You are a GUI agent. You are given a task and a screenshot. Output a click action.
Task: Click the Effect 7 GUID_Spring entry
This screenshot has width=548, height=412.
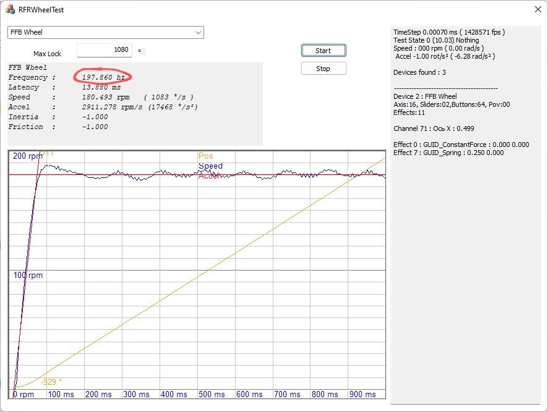(448, 153)
